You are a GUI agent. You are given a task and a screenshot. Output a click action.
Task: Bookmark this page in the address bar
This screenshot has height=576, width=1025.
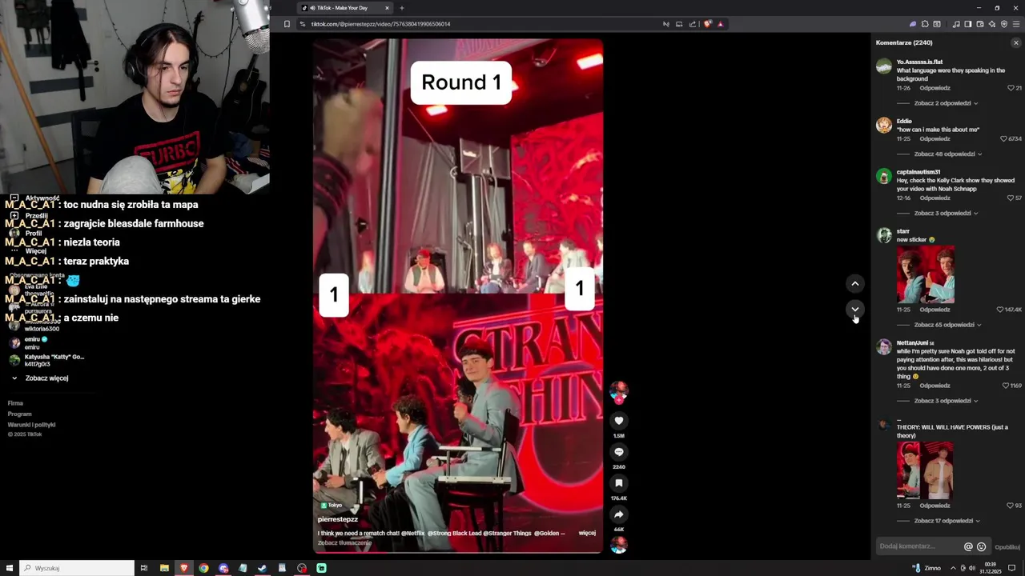(287, 24)
